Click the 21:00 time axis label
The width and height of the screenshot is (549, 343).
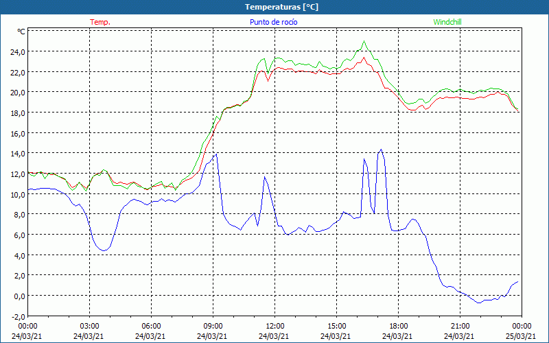(x=460, y=327)
